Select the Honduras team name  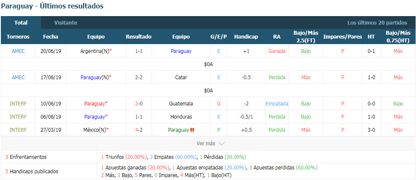click(x=181, y=117)
